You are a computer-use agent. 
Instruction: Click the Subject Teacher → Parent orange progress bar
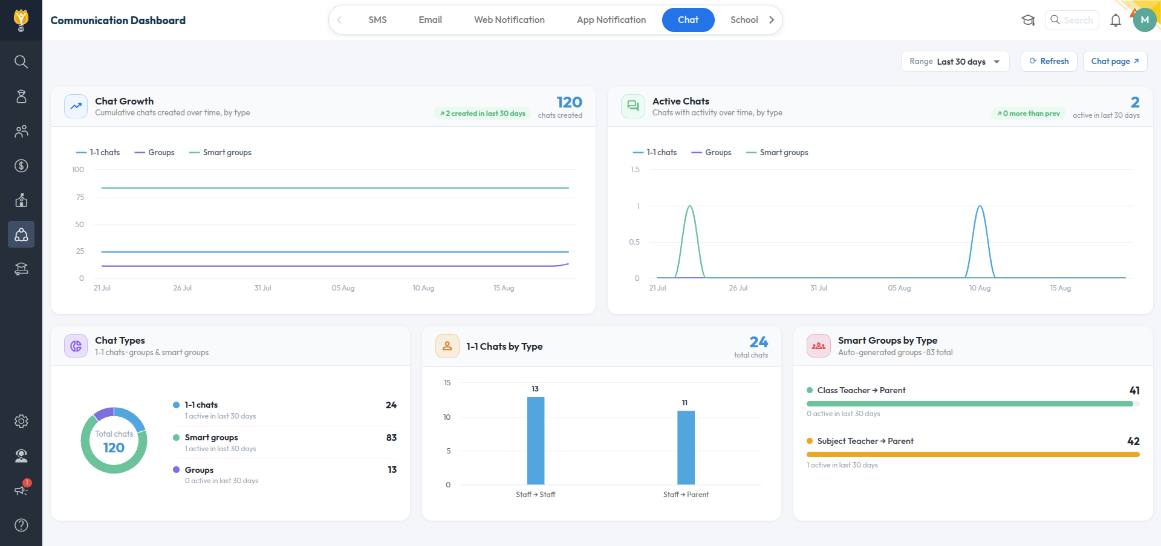pyautogui.click(x=973, y=455)
